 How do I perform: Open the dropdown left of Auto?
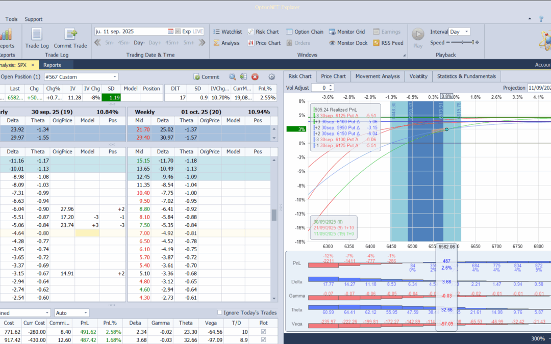tap(47, 313)
